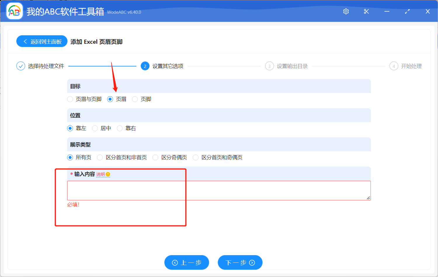Select the 区分奇偶页 option

[155, 157]
